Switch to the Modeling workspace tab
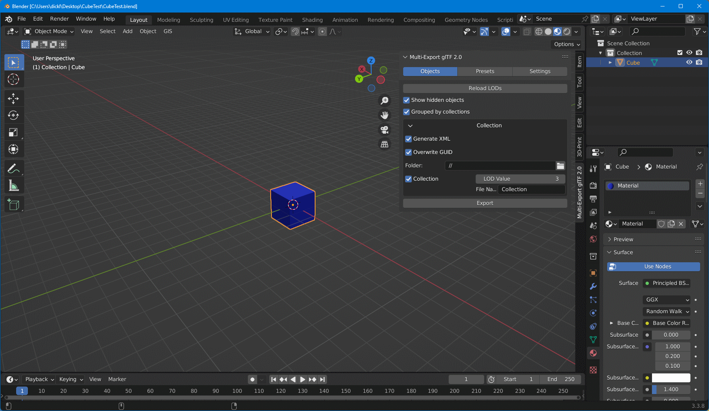Viewport: 709px width, 411px height. [x=168, y=20]
